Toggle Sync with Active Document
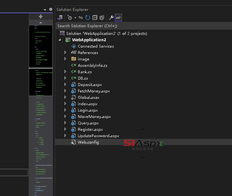 pos(81,18)
